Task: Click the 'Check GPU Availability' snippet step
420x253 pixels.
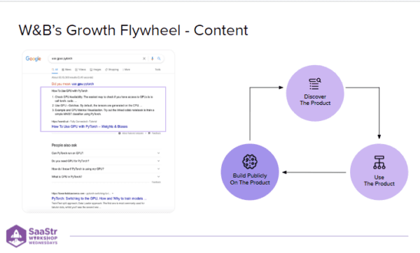Action: 104,99
